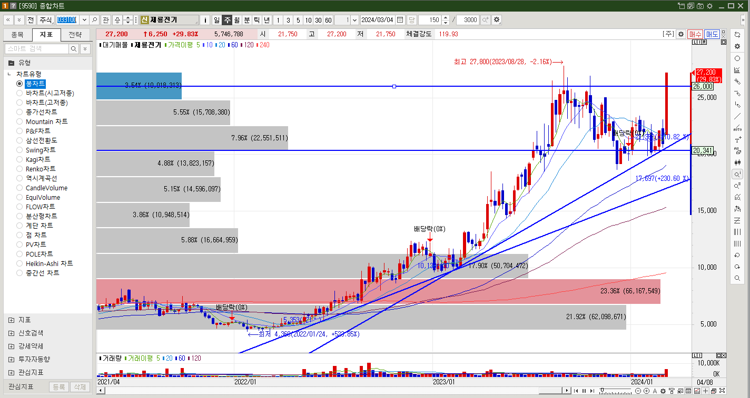The height and width of the screenshot is (398, 750).
Task: Click the redo arrow in right toolbar
Action: 737,267
